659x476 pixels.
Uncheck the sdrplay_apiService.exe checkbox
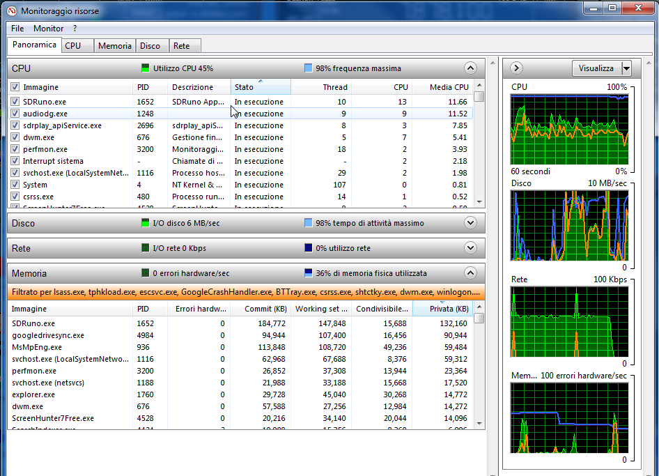pos(15,125)
